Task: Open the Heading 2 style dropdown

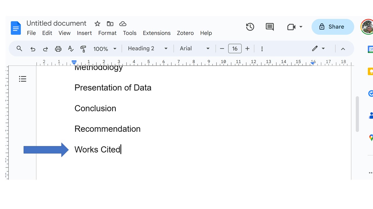Action: pyautogui.click(x=148, y=48)
